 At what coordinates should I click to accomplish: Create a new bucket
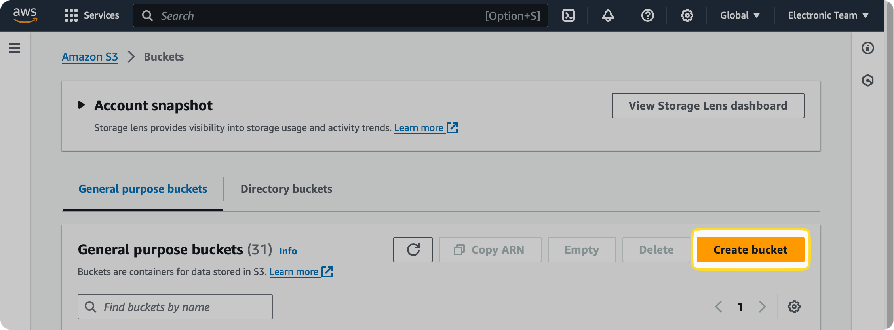pyautogui.click(x=750, y=250)
